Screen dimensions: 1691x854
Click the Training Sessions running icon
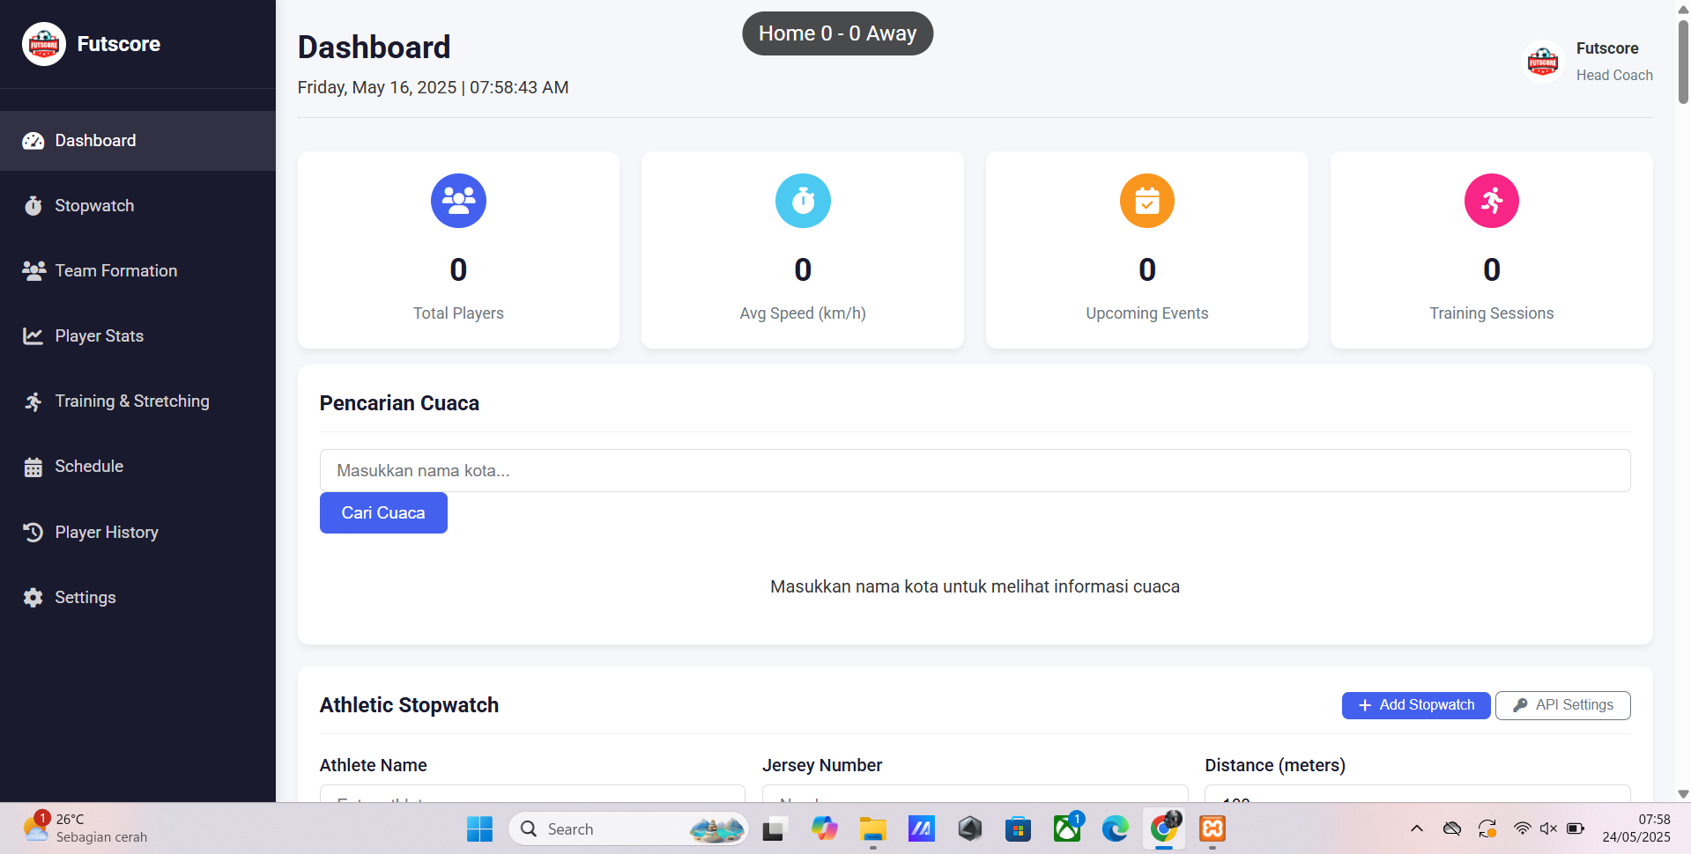coord(1492,201)
